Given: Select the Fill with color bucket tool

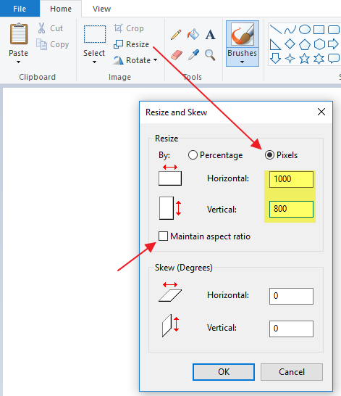Looking at the screenshot, I should pyautogui.click(x=193, y=34).
